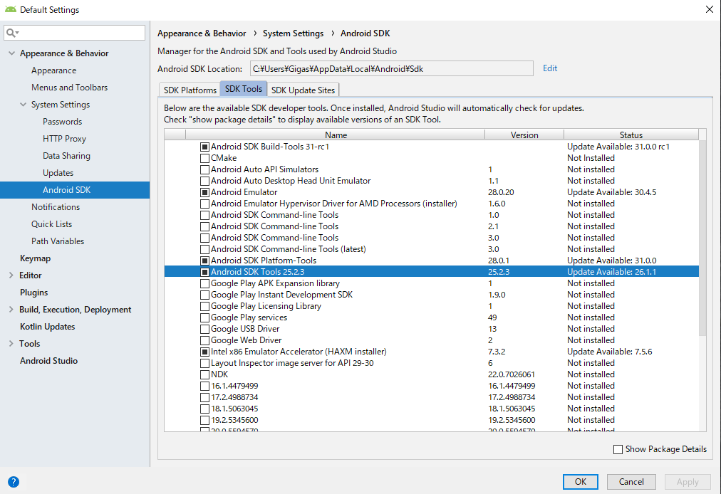Click System Settings breadcrumb
The height and width of the screenshot is (494, 721).
click(293, 33)
